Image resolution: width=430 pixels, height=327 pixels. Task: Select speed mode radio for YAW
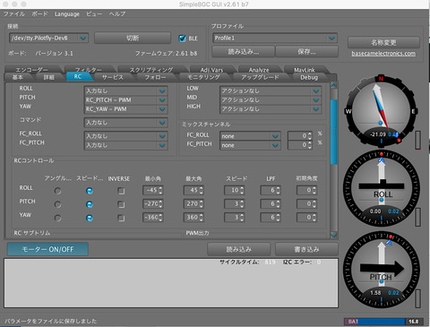point(90,218)
